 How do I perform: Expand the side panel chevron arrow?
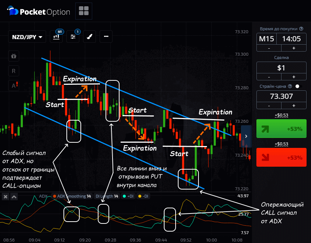(246, 136)
